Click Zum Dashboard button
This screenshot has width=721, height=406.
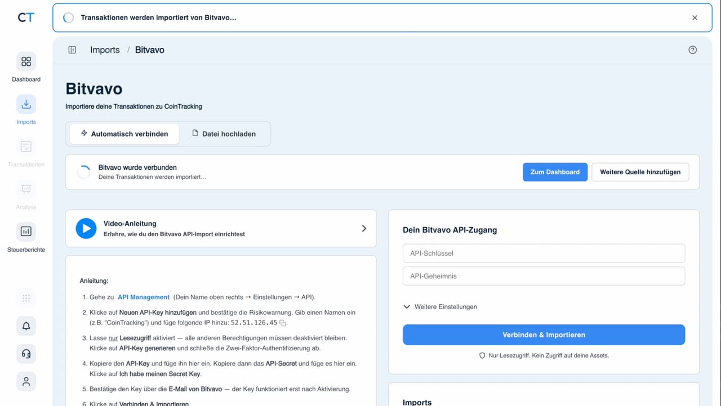point(555,172)
